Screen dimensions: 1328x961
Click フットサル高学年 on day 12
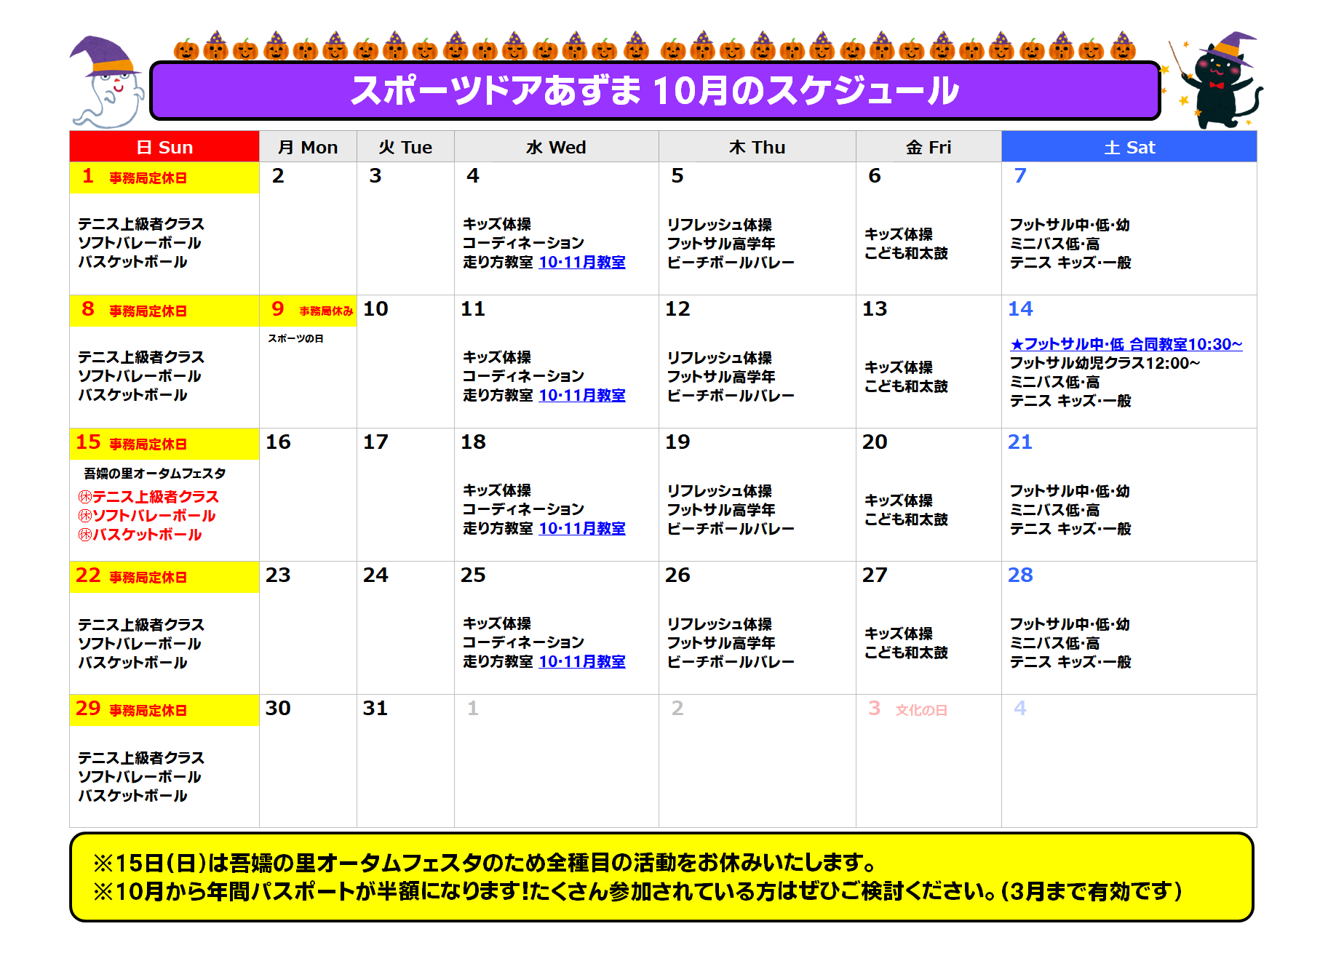click(721, 377)
